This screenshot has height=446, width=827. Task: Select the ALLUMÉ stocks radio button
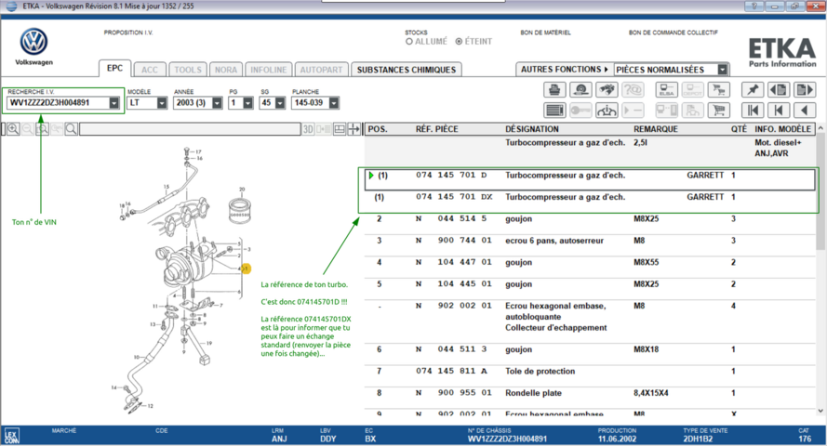click(x=409, y=42)
